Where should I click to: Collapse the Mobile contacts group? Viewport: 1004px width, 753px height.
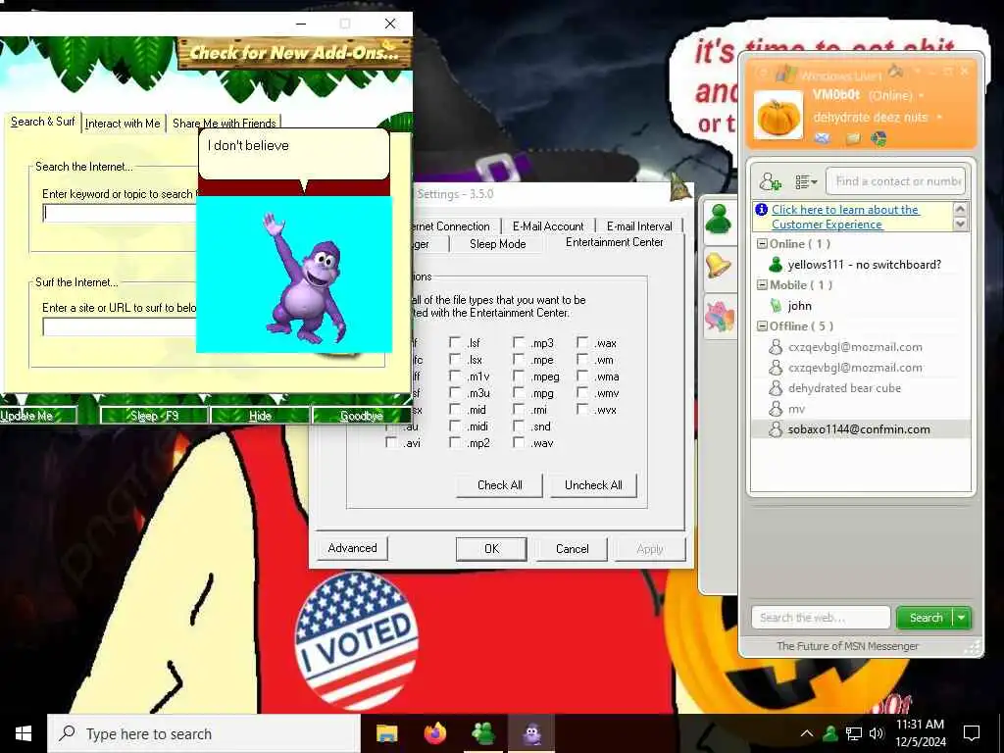coord(762,285)
